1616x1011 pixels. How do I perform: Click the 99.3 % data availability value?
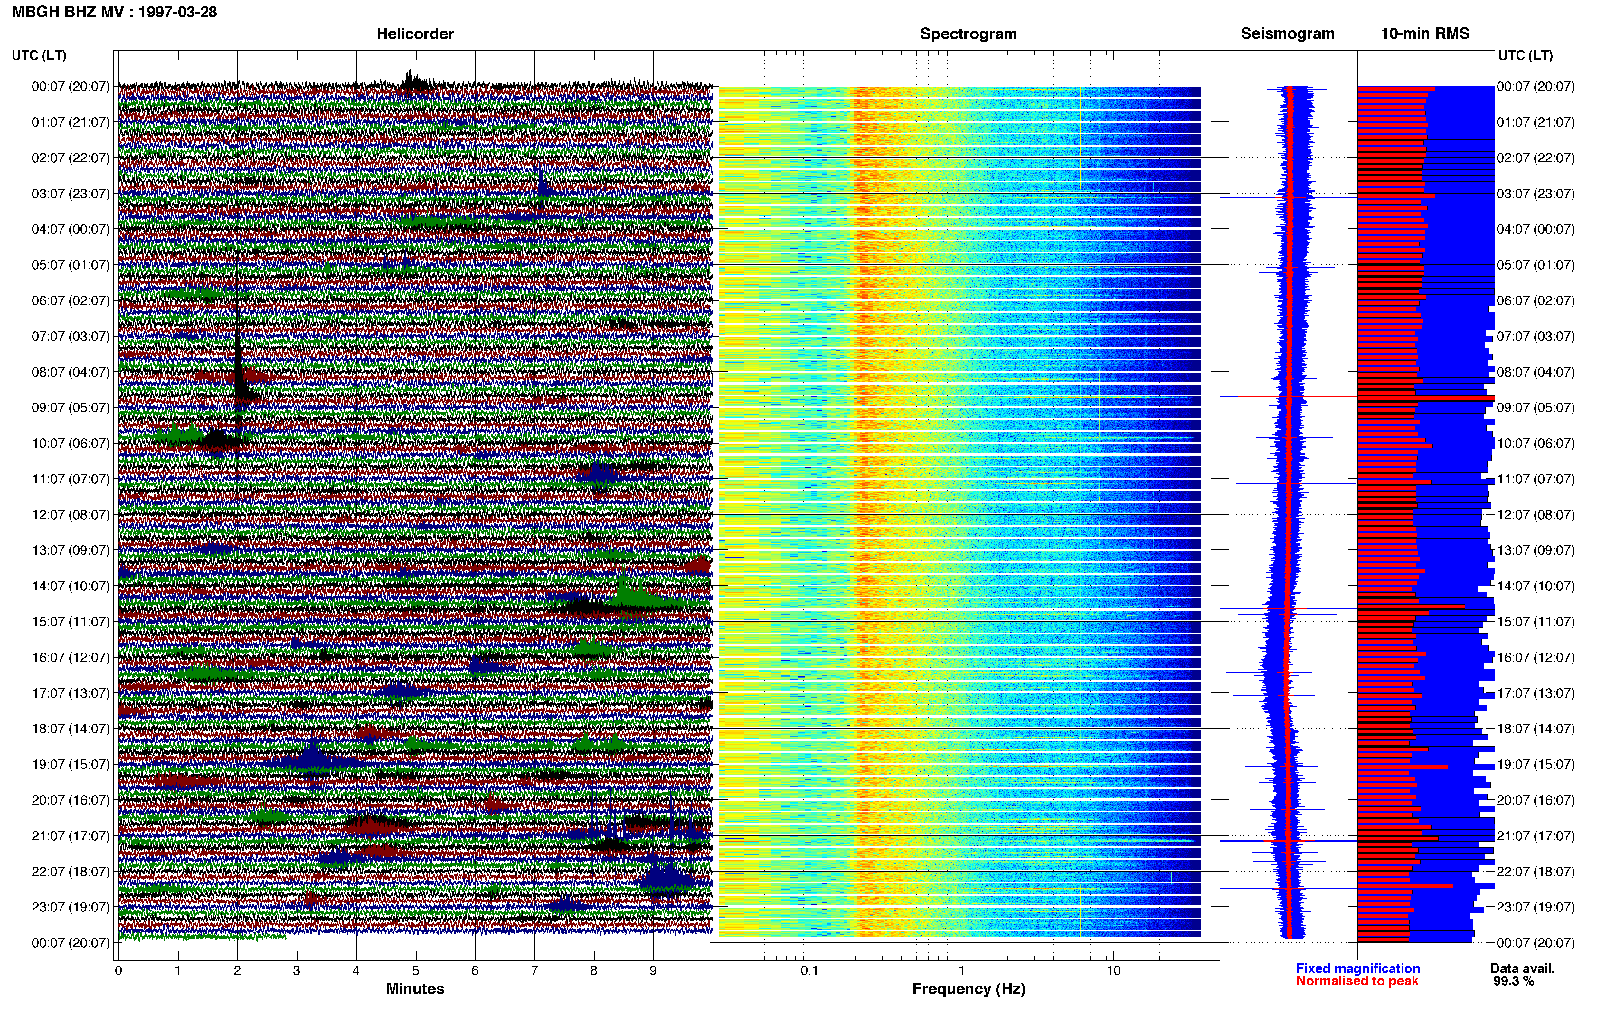pos(1514,980)
